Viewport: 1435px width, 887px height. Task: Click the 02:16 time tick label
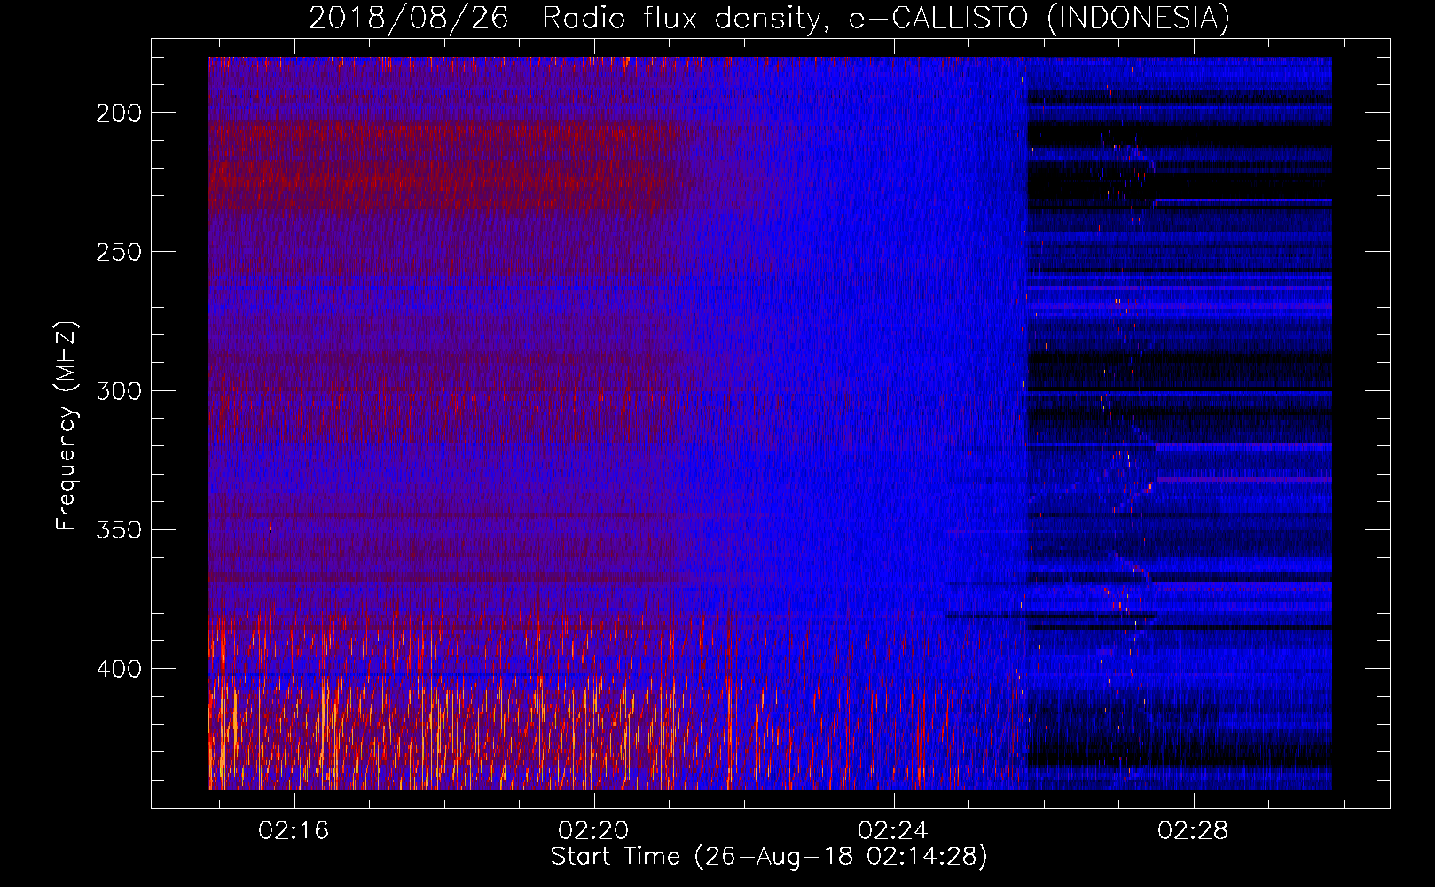(x=294, y=830)
